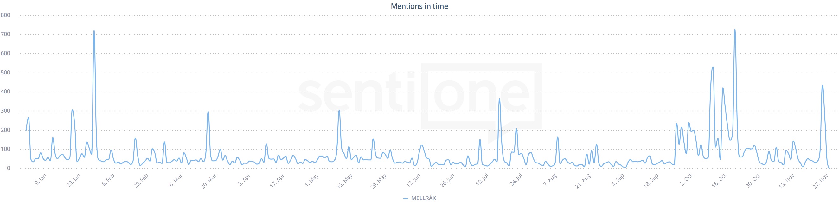Screen dimensions: 839x207
Task: Select the '7. Aug' axis label
Action: click(x=550, y=180)
